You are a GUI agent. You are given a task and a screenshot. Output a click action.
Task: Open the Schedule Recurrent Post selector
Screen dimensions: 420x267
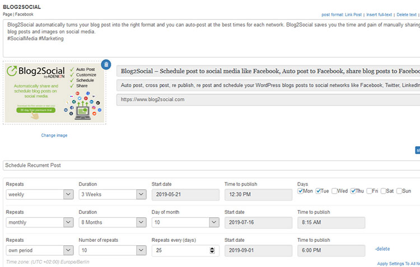point(210,166)
